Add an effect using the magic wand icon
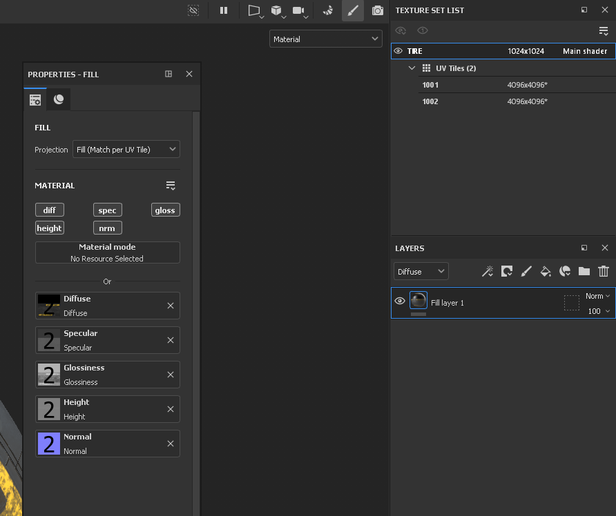This screenshot has height=516, width=616. pos(488,271)
